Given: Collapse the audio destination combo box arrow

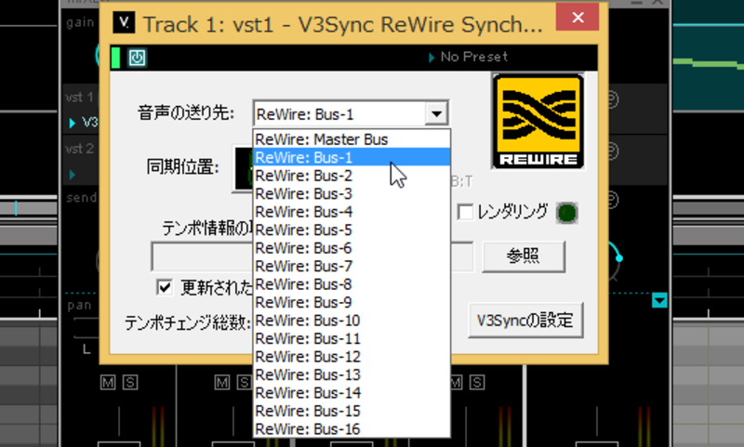Looking at the screenshot, I should (x=436, y=113).
